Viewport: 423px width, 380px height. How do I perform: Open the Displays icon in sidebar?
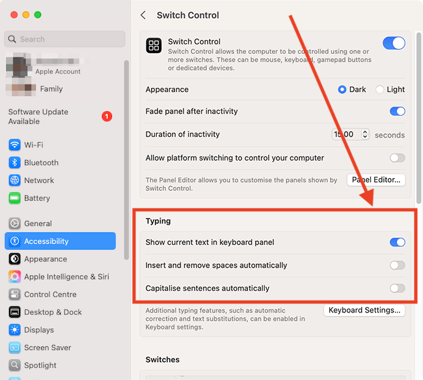[14, 330]
